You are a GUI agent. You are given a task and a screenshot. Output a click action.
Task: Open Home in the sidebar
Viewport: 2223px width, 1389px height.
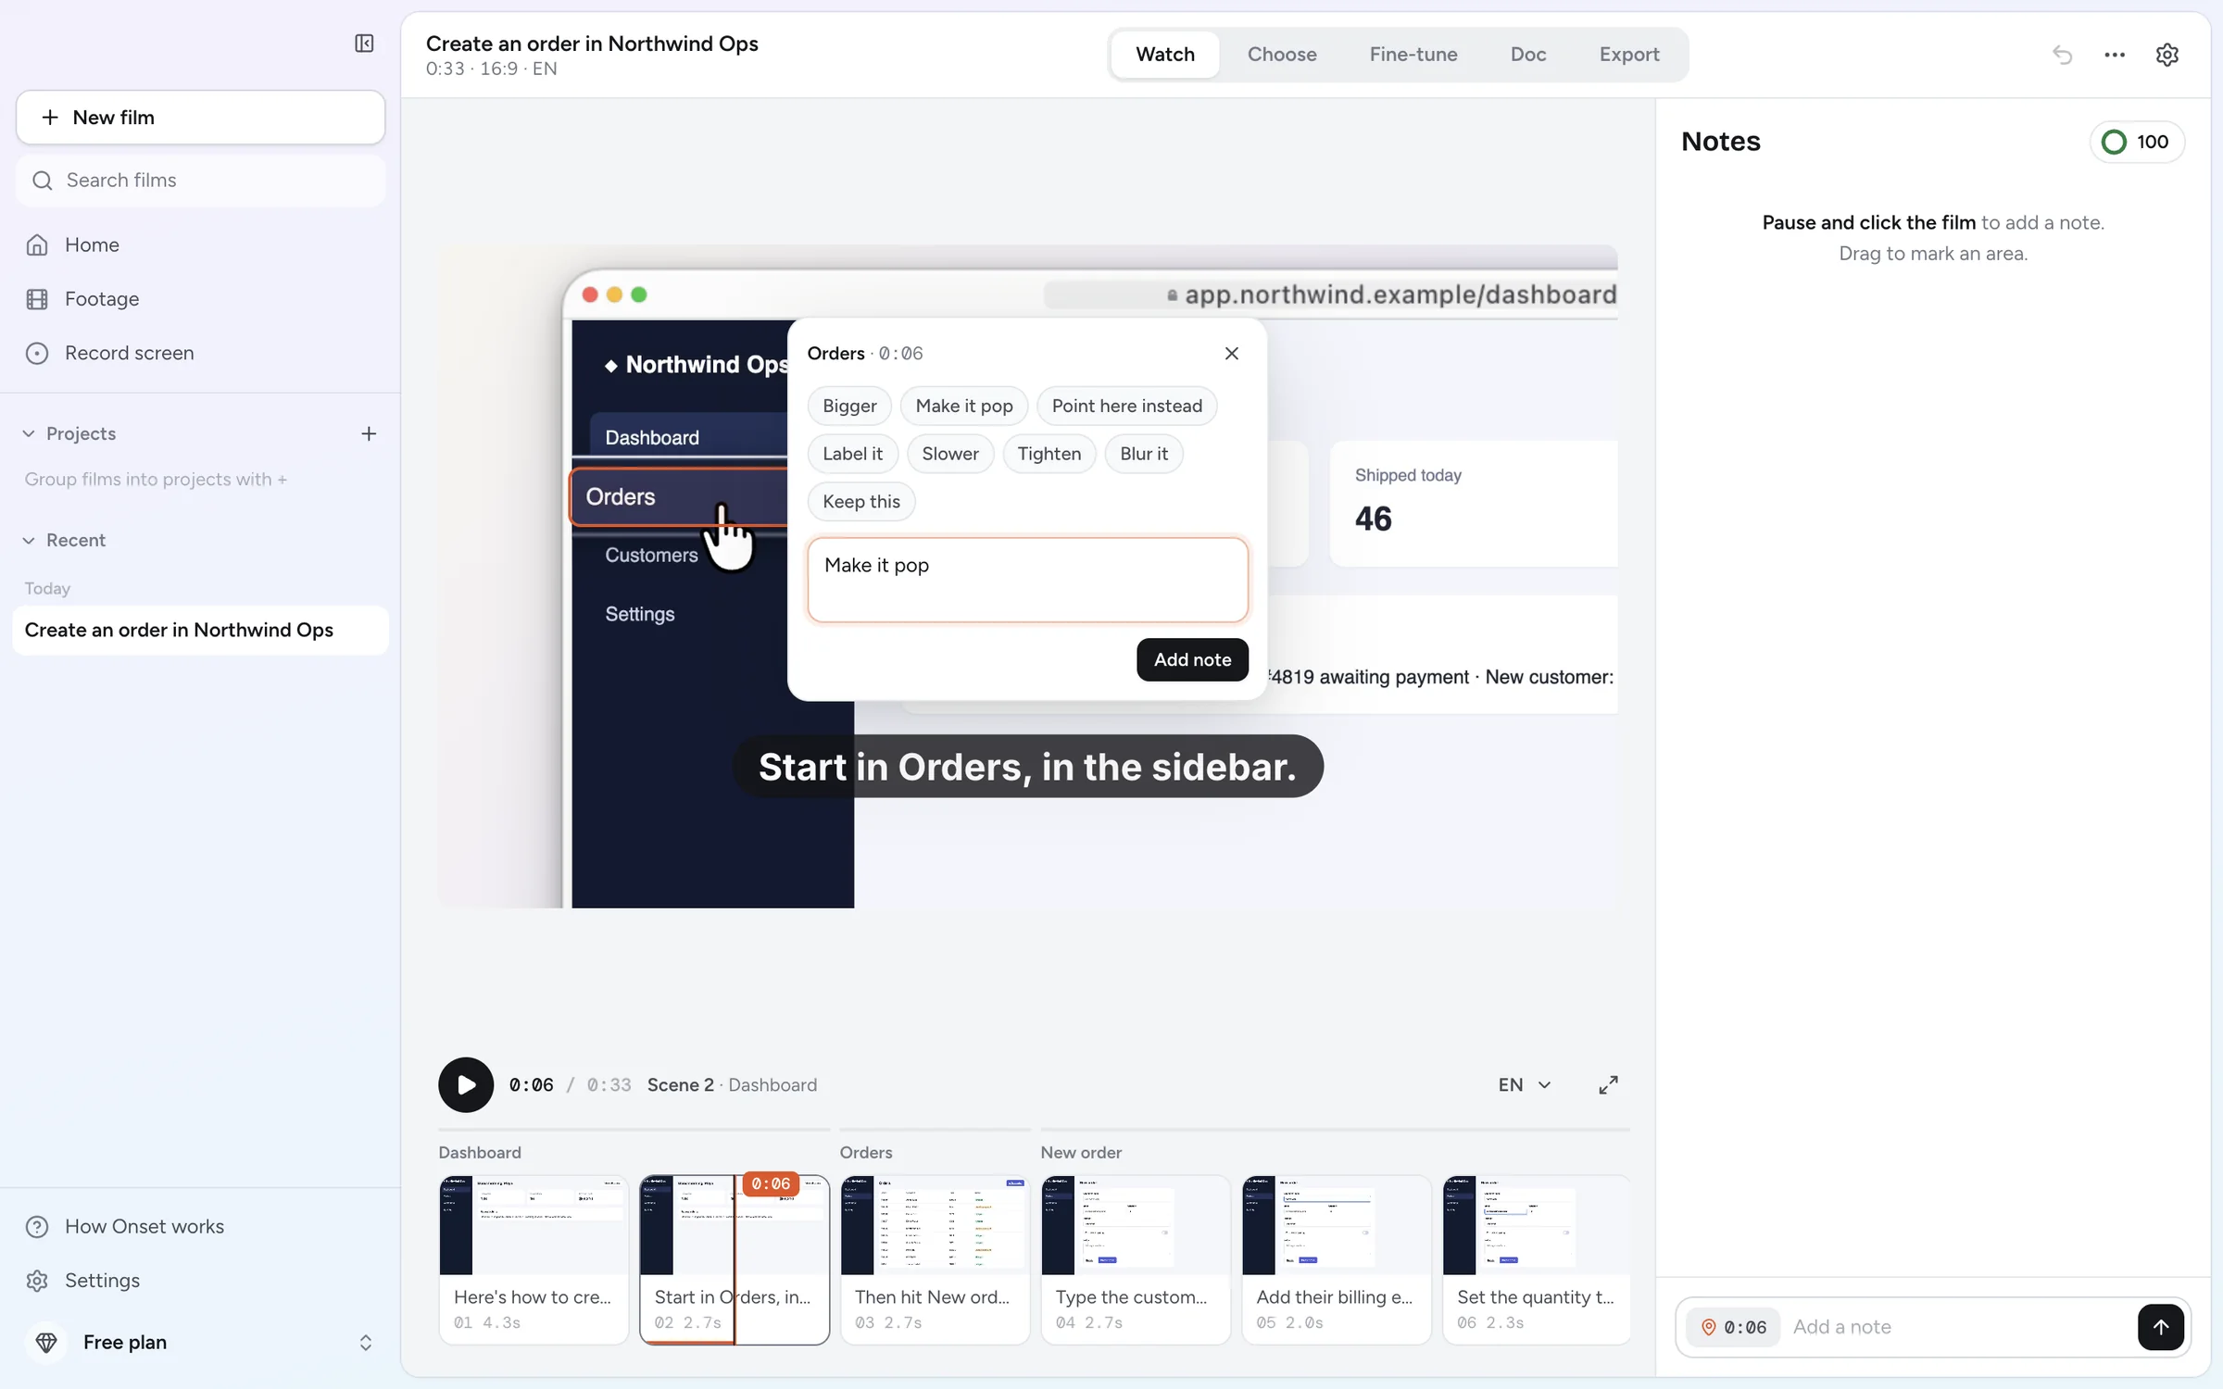(200, 244)
